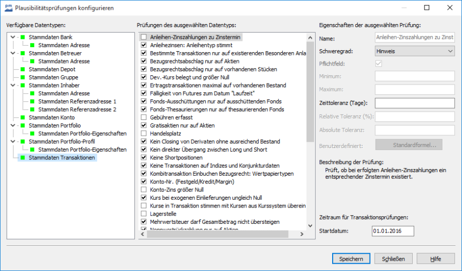
Task: Enable the Gebühren erfasst check
Action: click(x=144, y=117)
